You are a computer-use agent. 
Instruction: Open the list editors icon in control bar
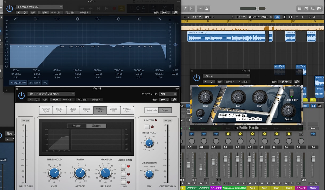coord(300,9)
